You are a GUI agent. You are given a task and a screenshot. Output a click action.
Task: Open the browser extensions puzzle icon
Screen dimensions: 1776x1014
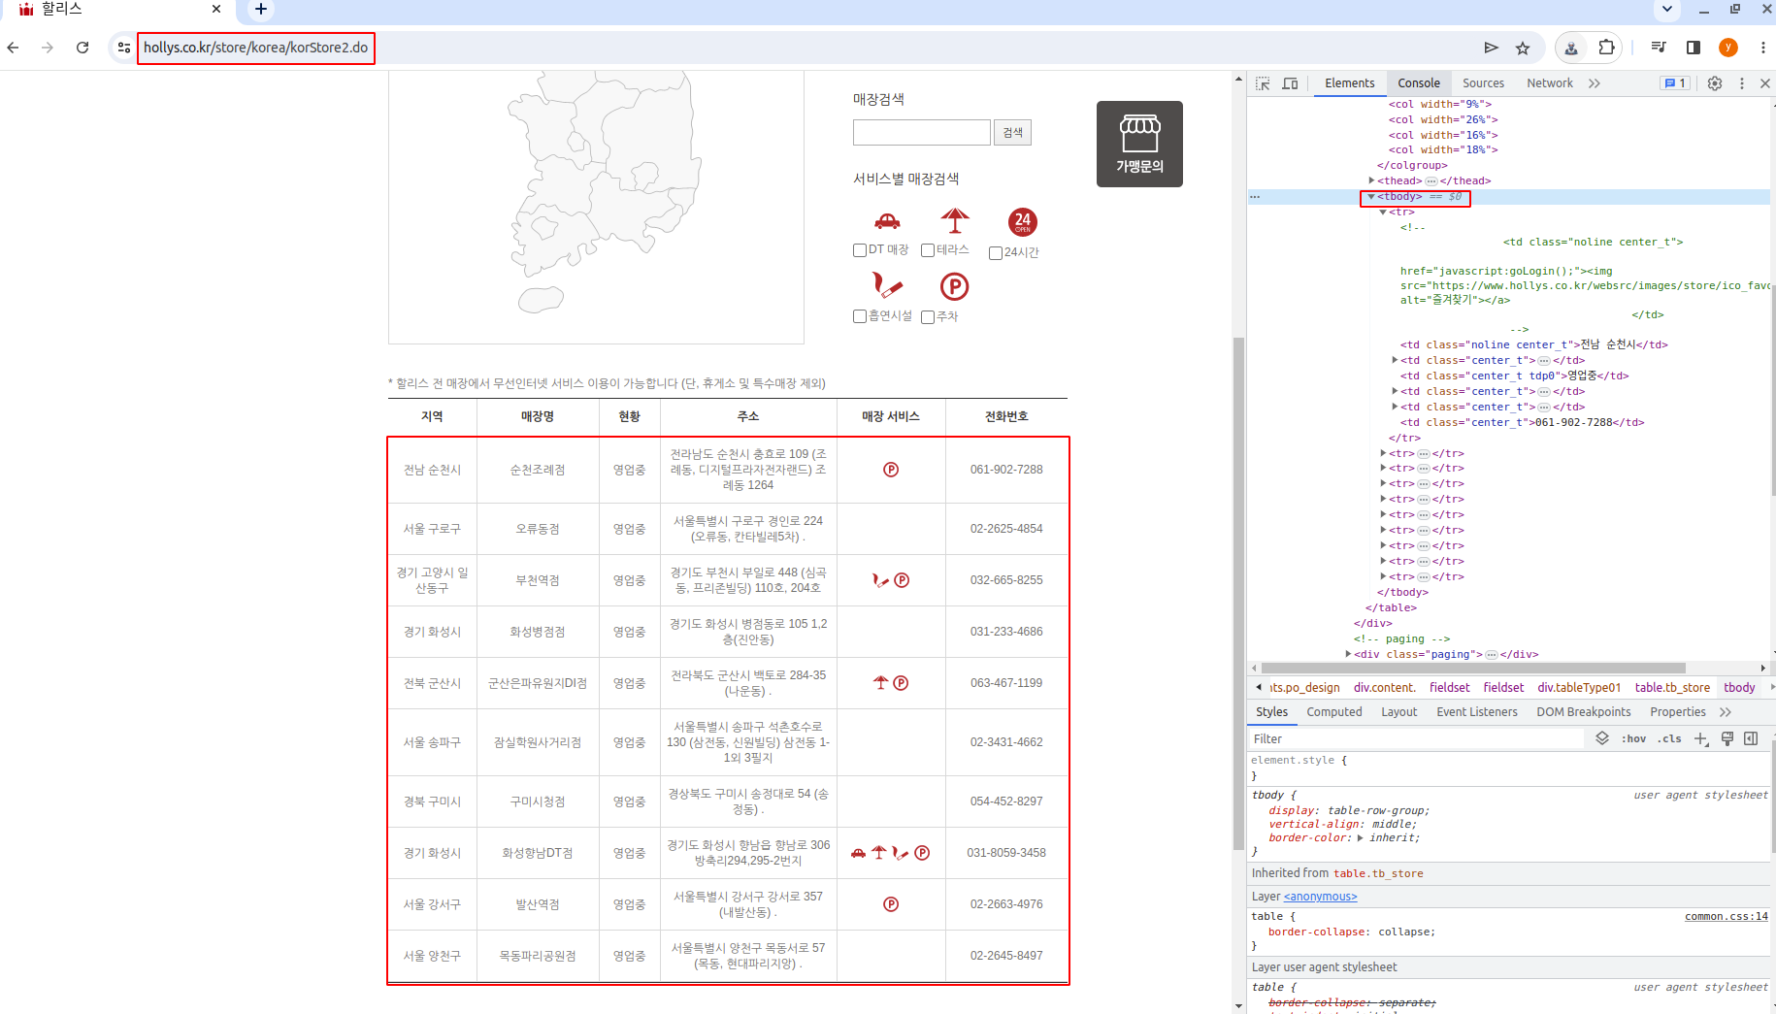pyautogui.click(x=1607, y=48)
